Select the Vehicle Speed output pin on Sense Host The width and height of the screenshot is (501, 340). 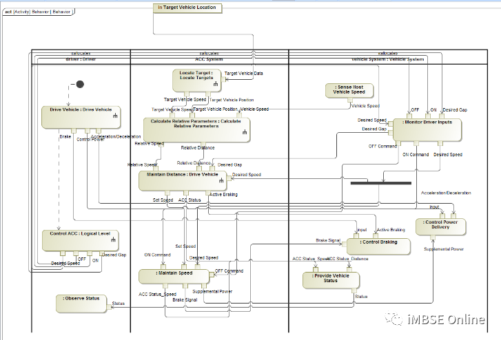350,100
